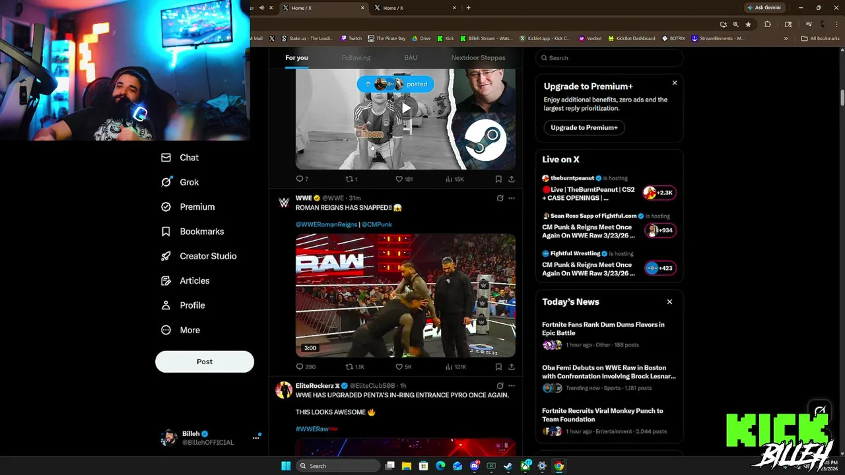Reply to the WWE post with 290 comments
845x475 pixels.
[x=306, y=367]
